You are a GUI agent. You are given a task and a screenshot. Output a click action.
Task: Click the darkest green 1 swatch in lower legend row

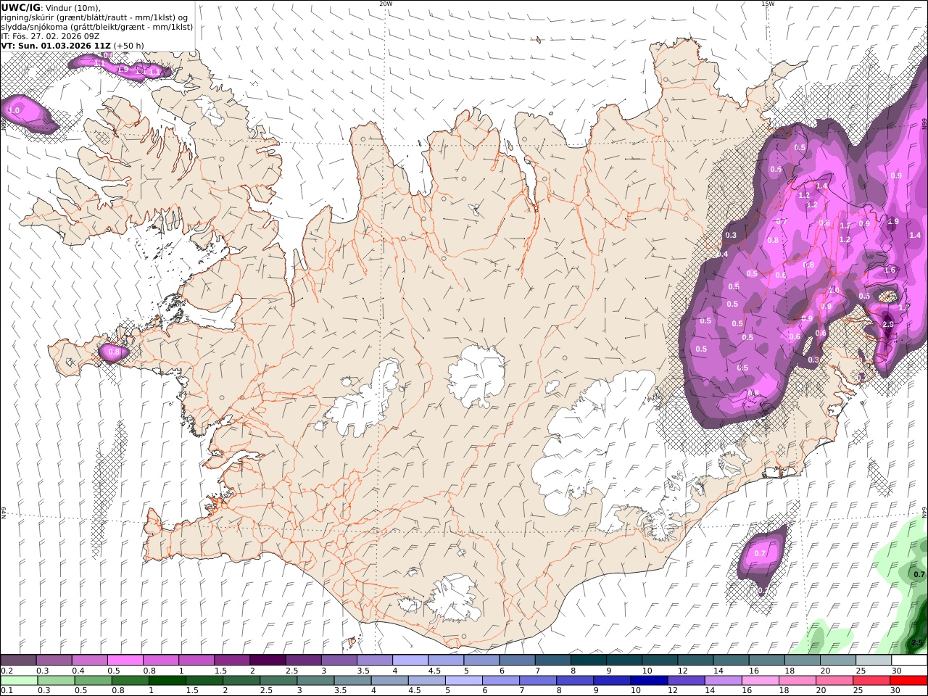click(167, 680)
